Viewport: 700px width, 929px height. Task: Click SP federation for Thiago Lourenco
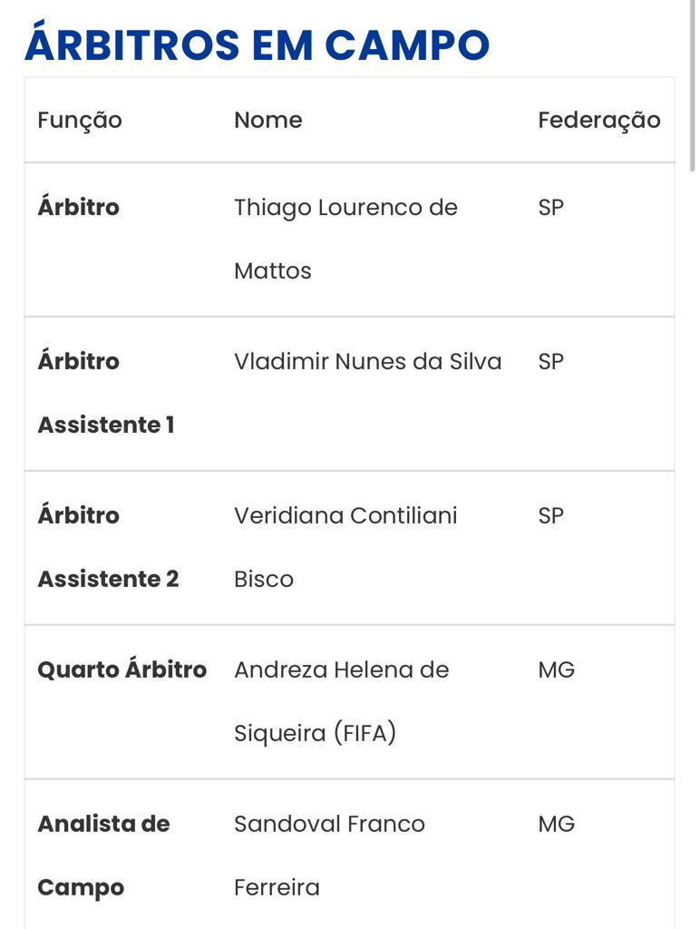point(550,208)
